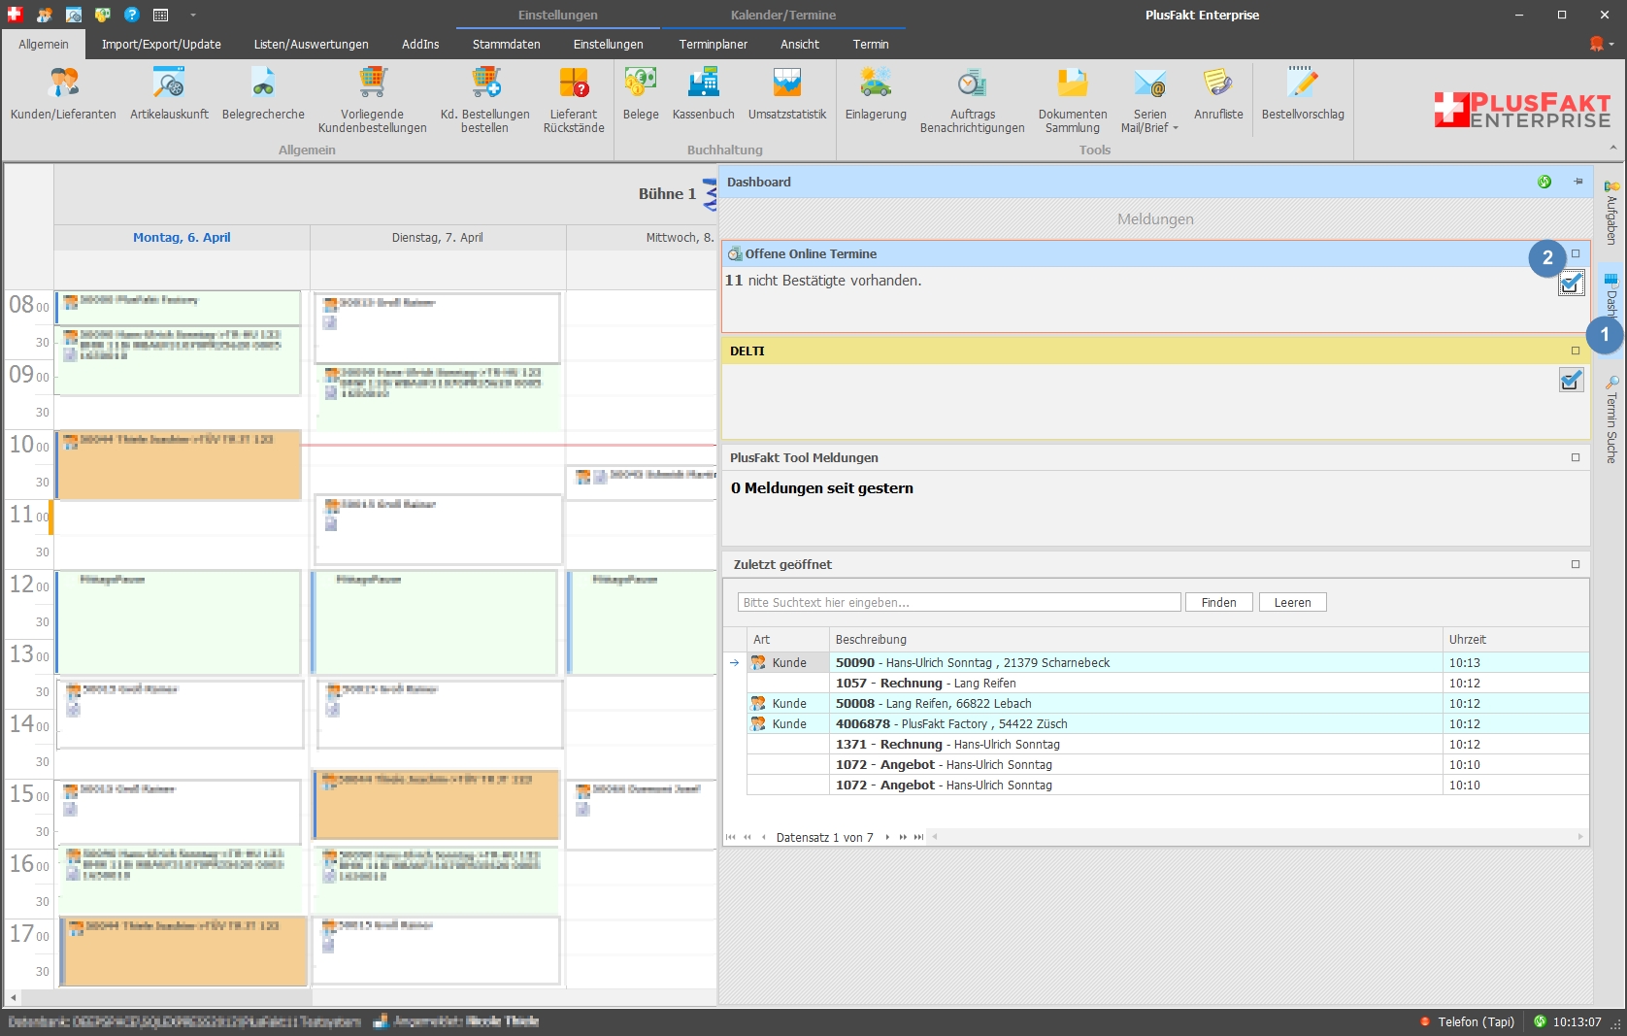1627x1036 pixels.
Task: Sort by the Uhrzeit column header
Action: click(1515, 639)
